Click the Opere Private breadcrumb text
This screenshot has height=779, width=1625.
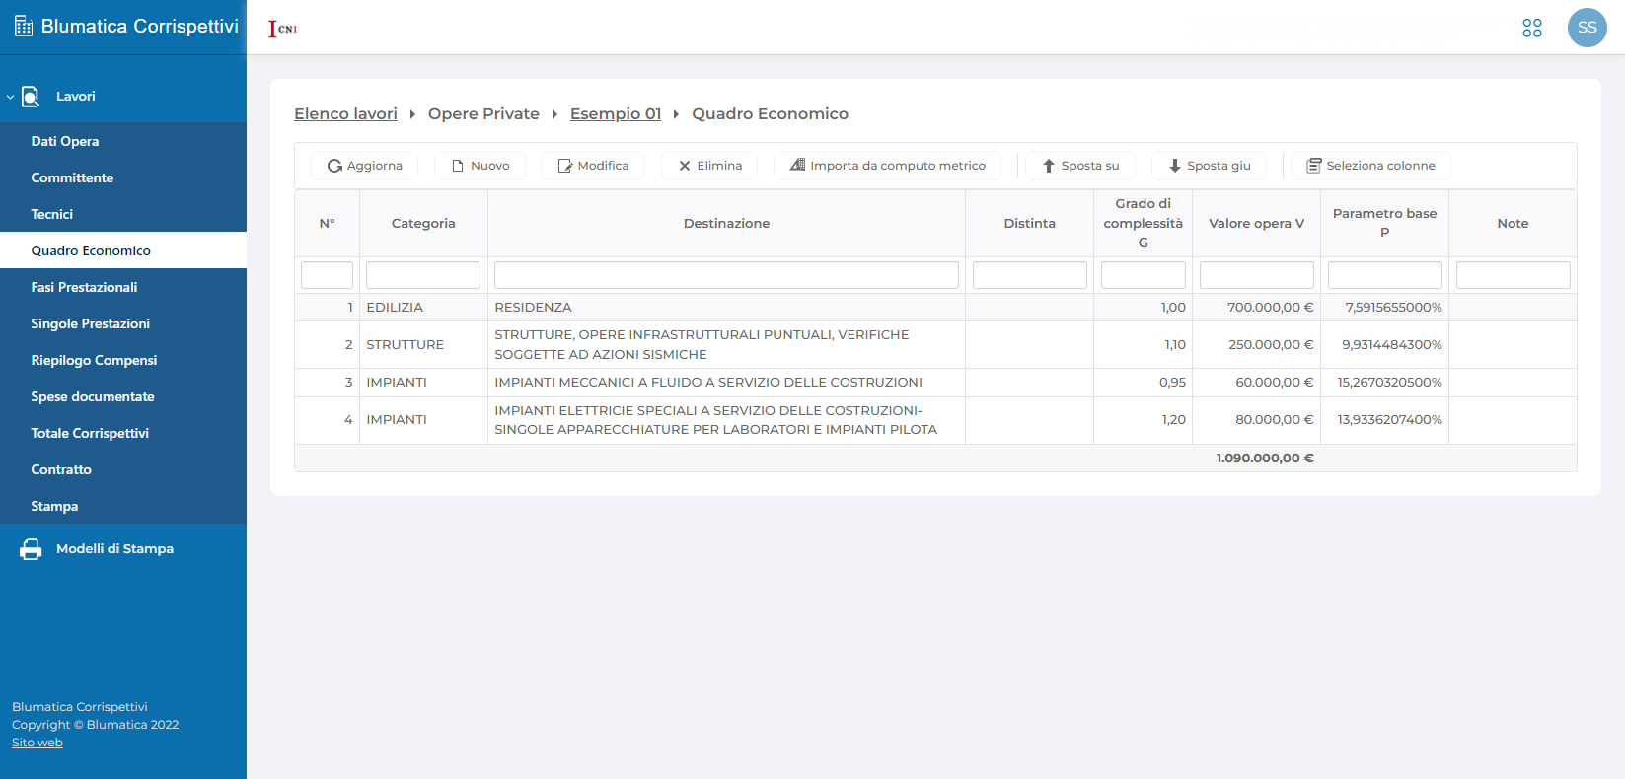[483, 114]
